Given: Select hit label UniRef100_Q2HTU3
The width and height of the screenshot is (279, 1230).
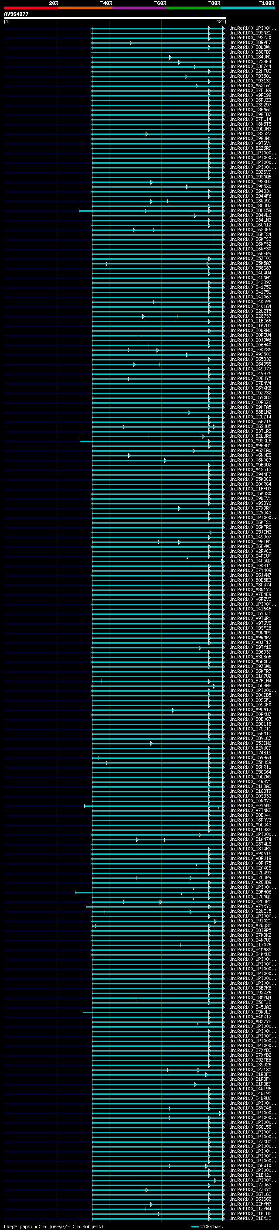Looking at the screenshot, I should click(250, 71).
